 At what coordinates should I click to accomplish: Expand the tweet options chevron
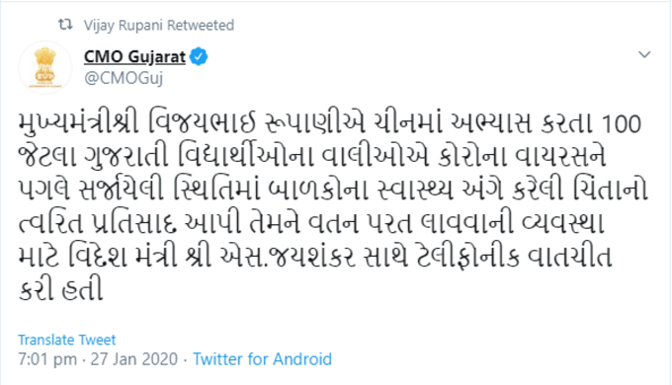point(644,54)
